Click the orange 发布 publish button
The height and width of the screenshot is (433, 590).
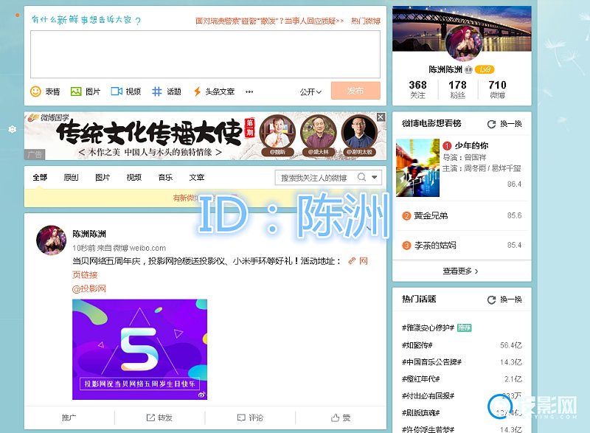(355, 91)
